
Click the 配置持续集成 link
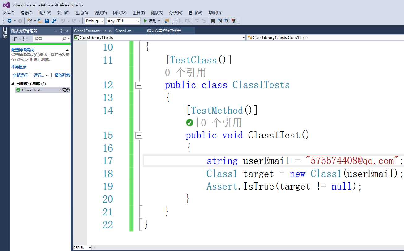point(23,50)
